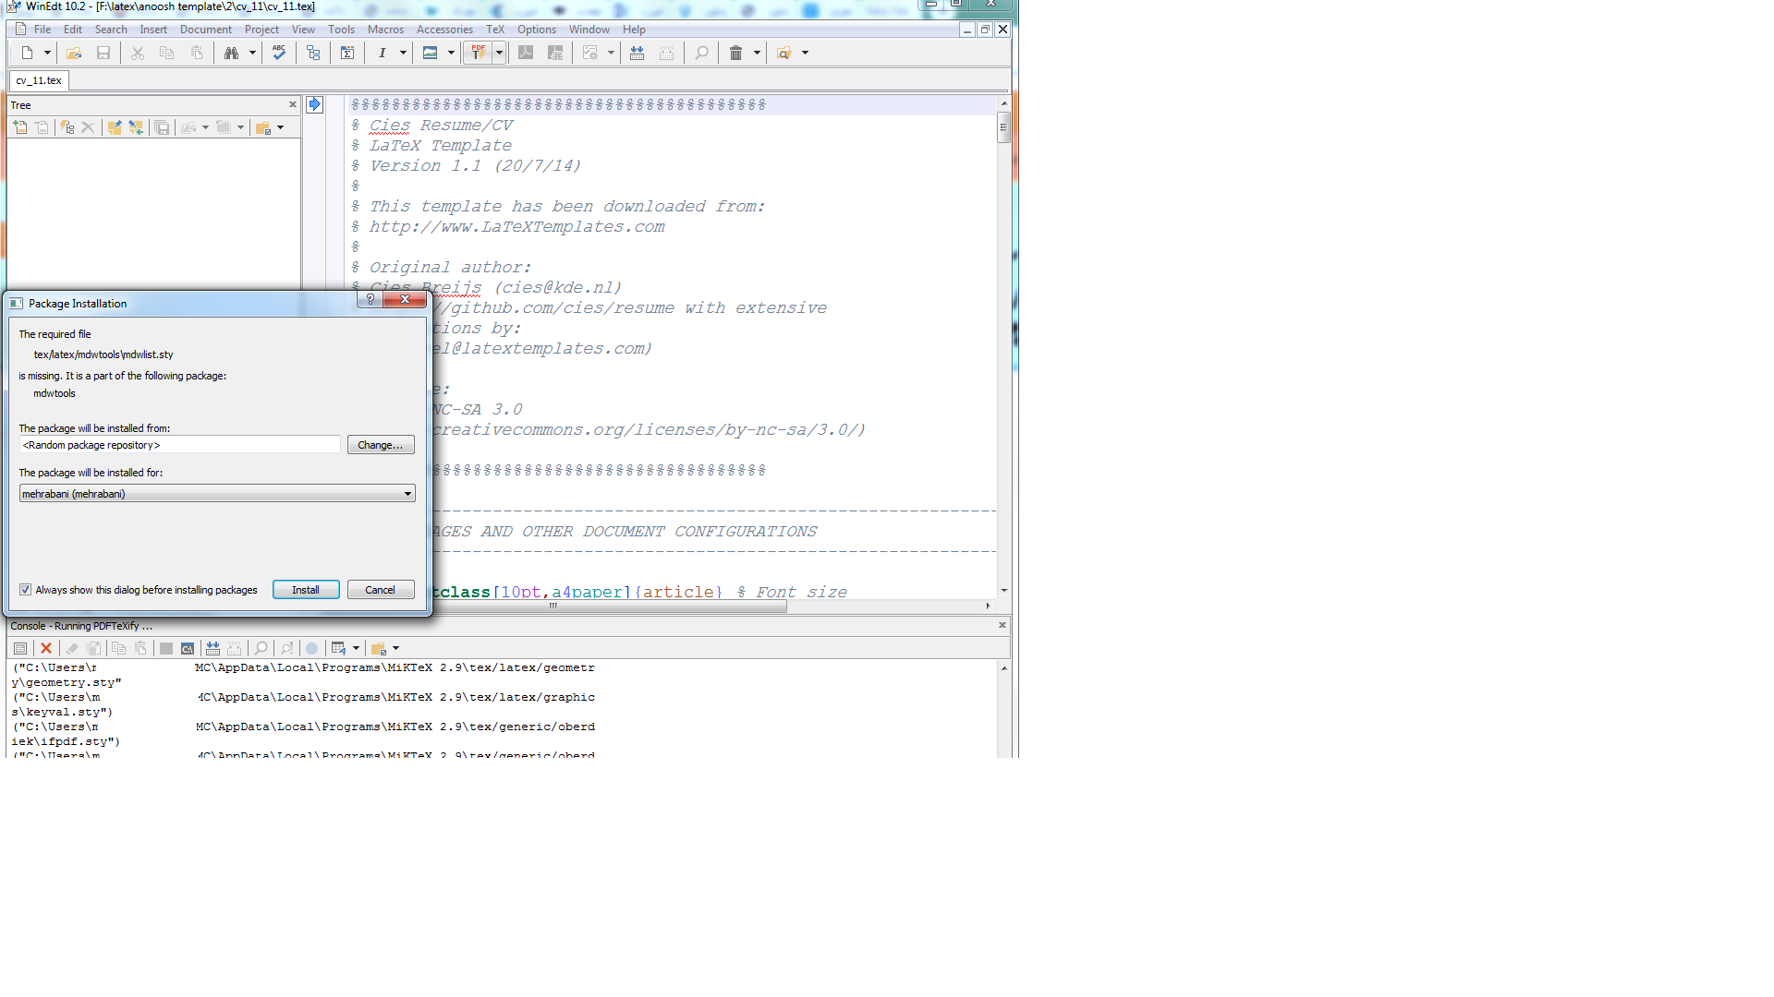Click the magnifier search icon in main toolbar
1774x997 pixels.
coord(701,53)
